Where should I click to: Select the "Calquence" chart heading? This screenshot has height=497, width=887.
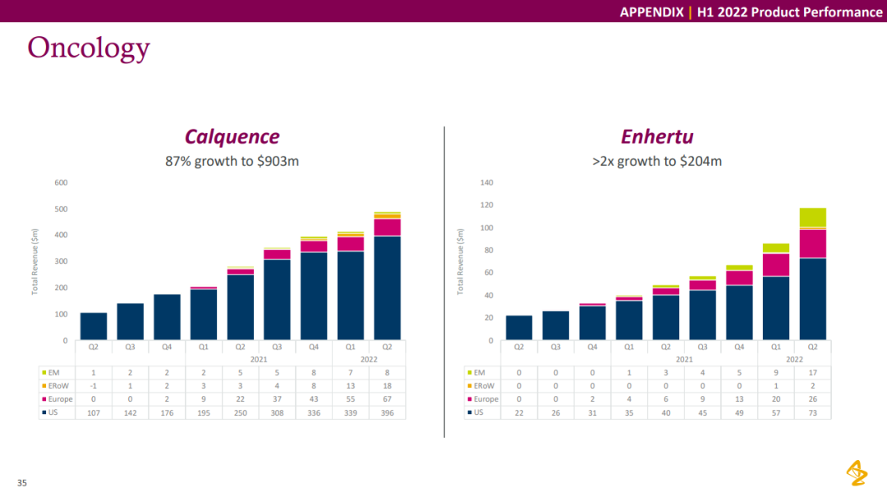click(x=232, y=137)
